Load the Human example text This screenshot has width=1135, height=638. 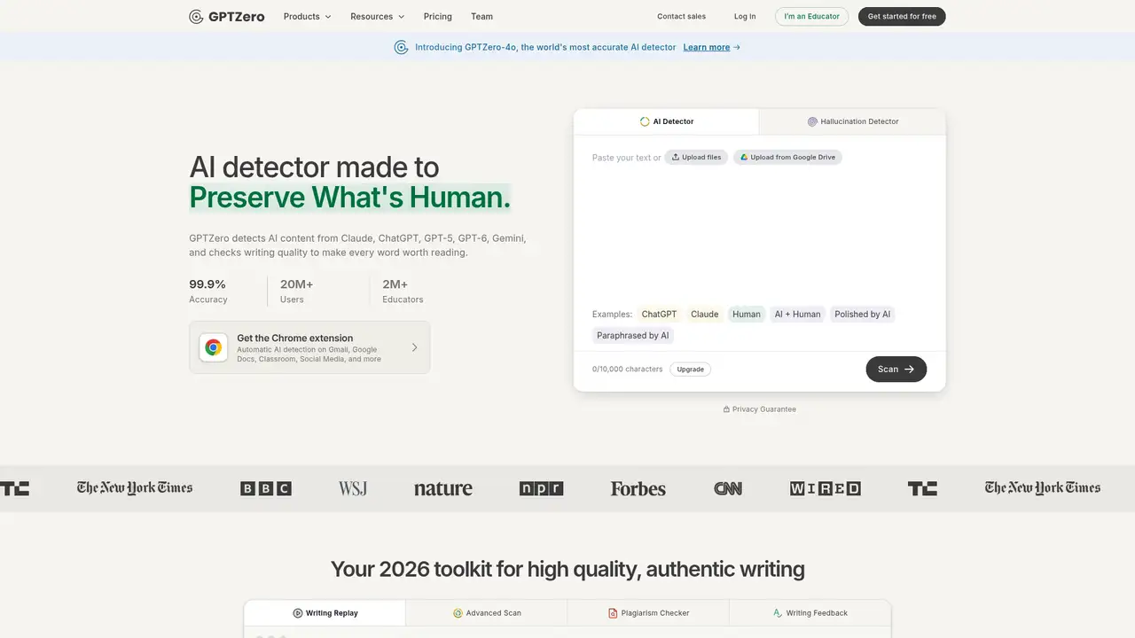[747, 314]
